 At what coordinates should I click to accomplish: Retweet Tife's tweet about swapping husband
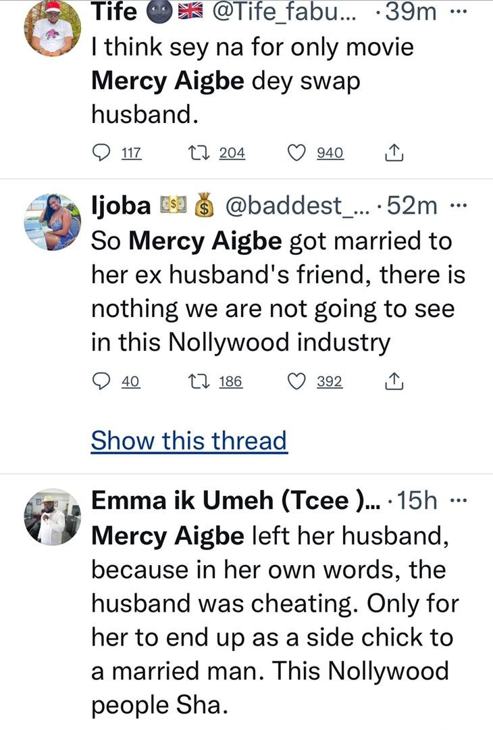[x=199, y=154]
